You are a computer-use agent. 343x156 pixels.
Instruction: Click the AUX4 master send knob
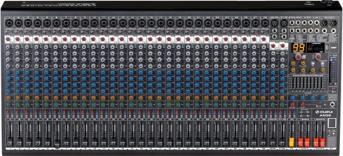point(322,98)
